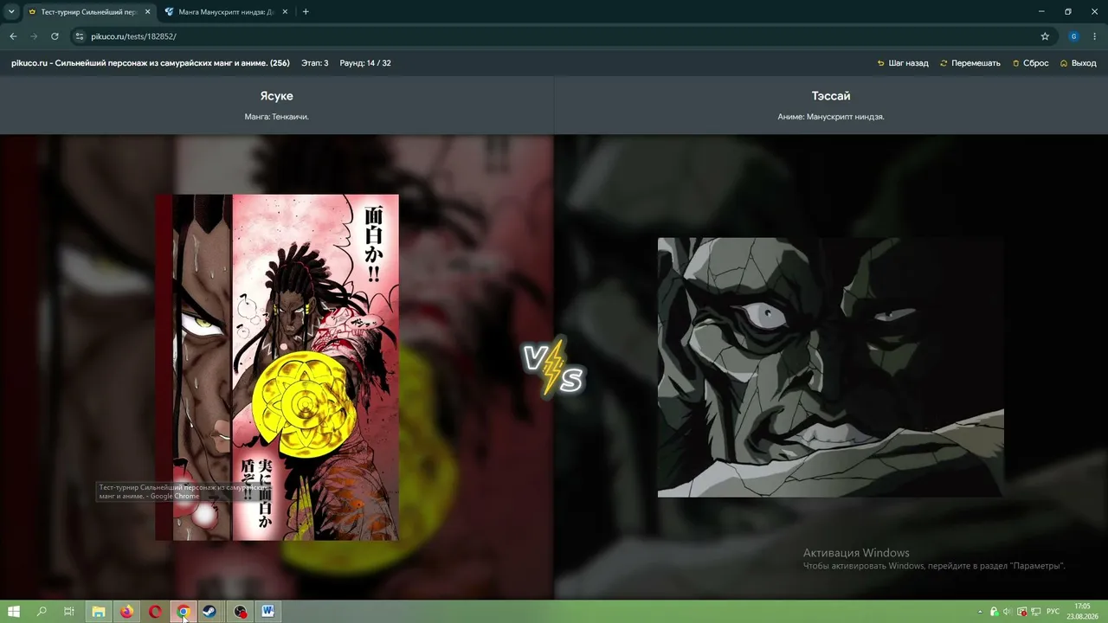Click Выход to exit the test
The width and height of the screenshot is (1108, 623).
[1079, 63]
